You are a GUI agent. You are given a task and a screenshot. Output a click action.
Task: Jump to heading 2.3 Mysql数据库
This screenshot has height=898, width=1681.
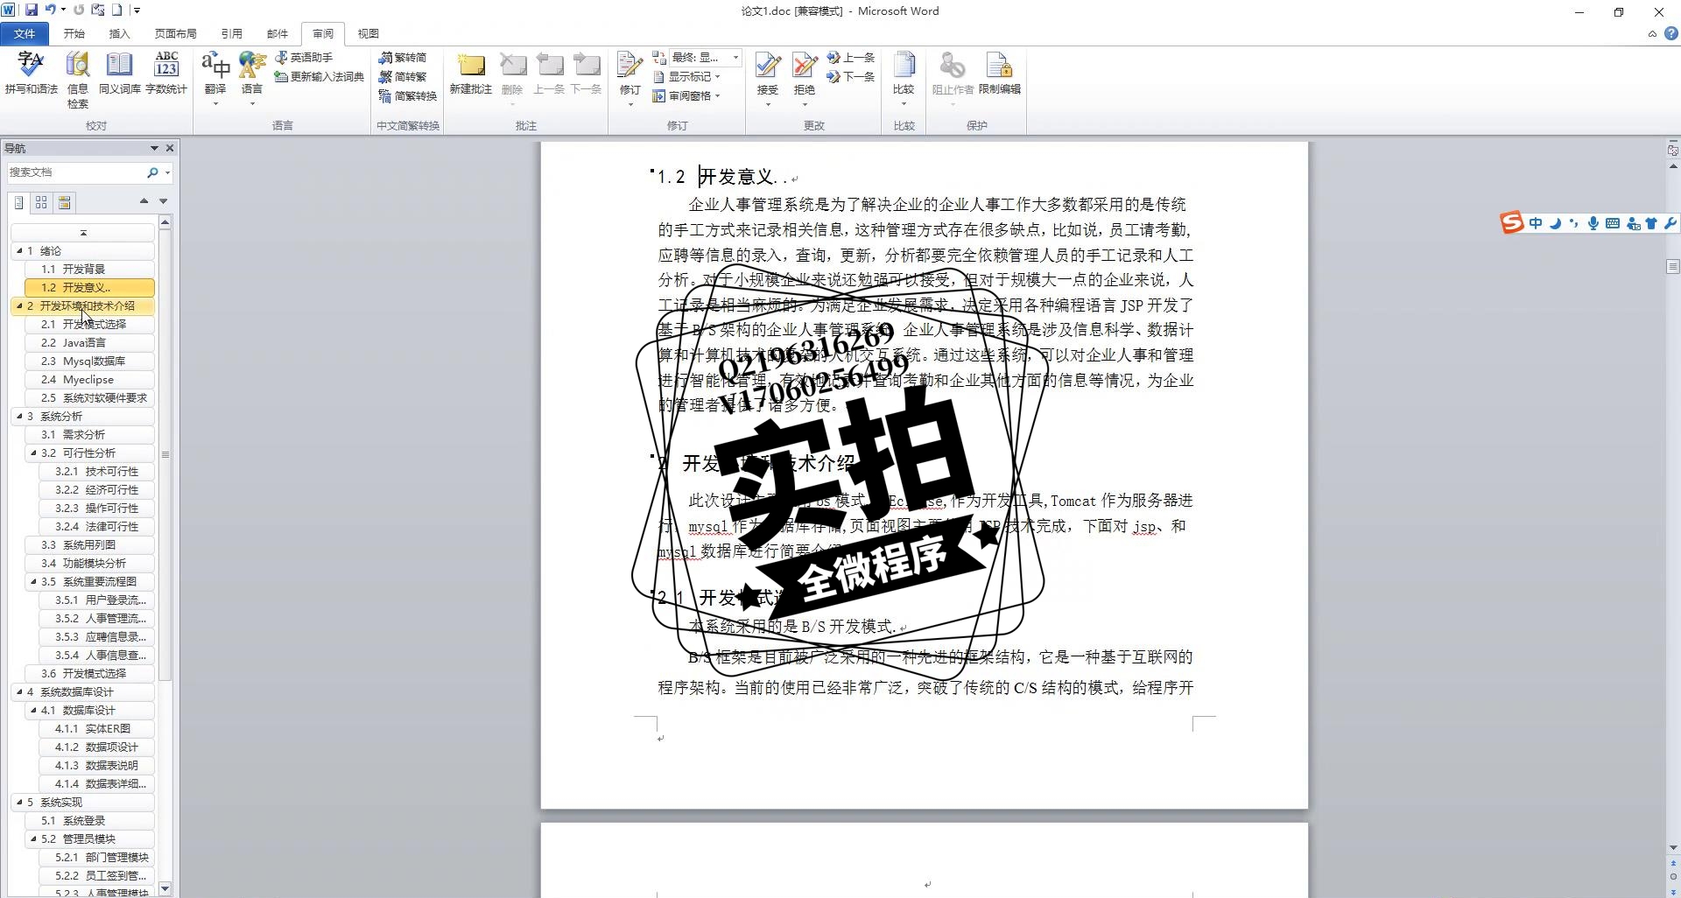point(90,361)
